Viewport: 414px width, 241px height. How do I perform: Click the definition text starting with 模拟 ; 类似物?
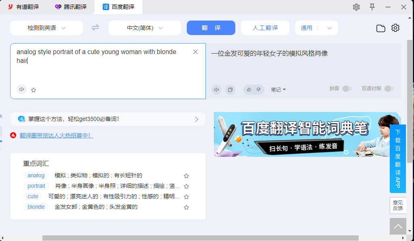(98, 175)
